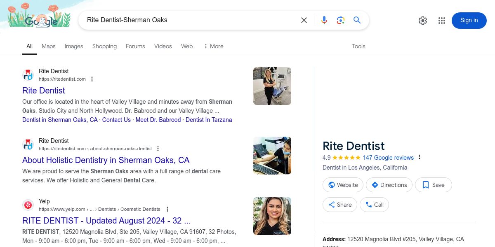Submit search with magnifying glass icon

coord(357,20)
